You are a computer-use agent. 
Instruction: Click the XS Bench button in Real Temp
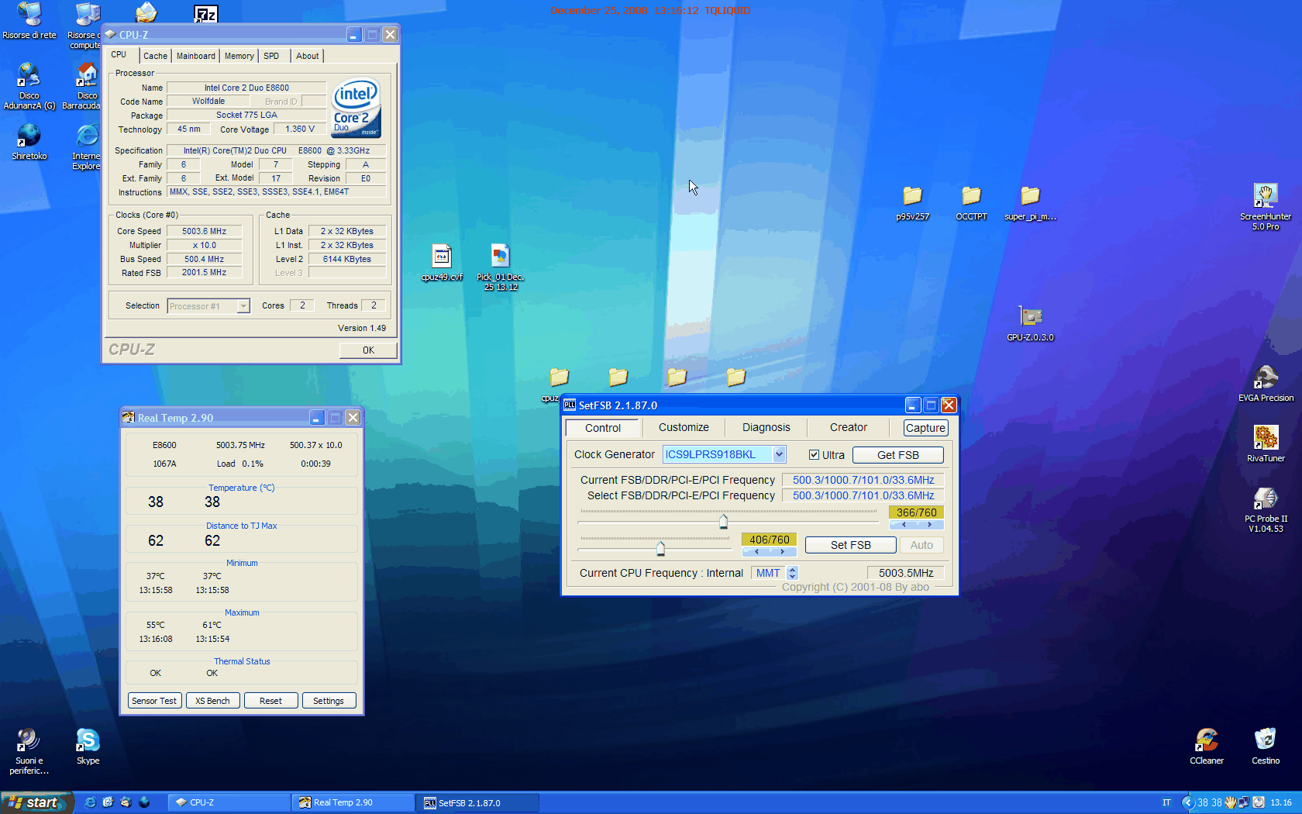click(212, 701)
